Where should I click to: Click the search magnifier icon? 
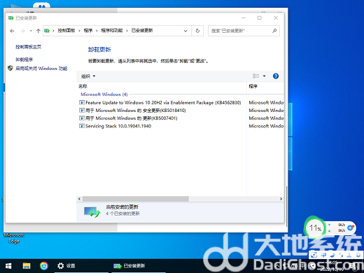pos(274,31)
